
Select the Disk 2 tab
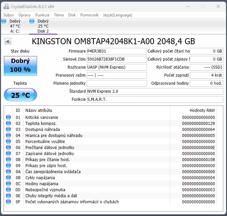[43, 26]
